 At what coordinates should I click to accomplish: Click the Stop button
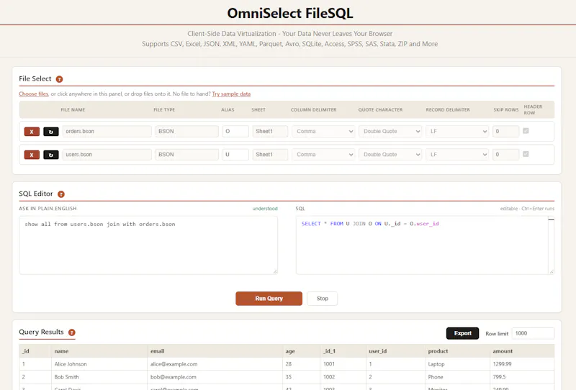tap(322, 299)
